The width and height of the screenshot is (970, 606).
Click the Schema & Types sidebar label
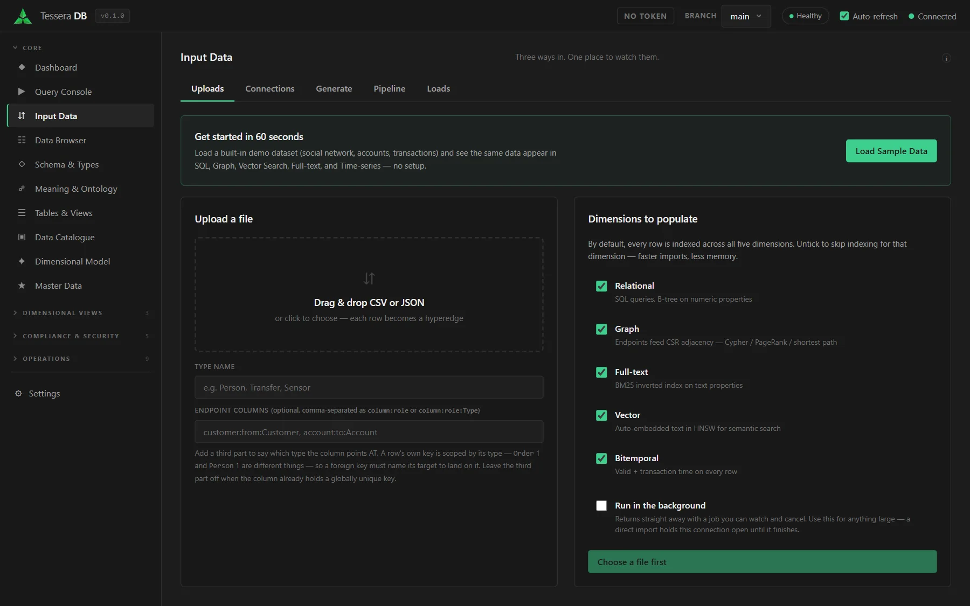67,164
